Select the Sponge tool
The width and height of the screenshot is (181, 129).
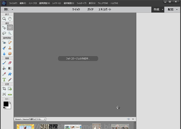coord(10,54)
